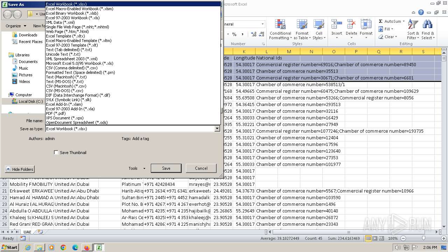
Task: Select Excel Macro-Enabled Workbook (*.xlsm) file type
Action: (133, 9)
